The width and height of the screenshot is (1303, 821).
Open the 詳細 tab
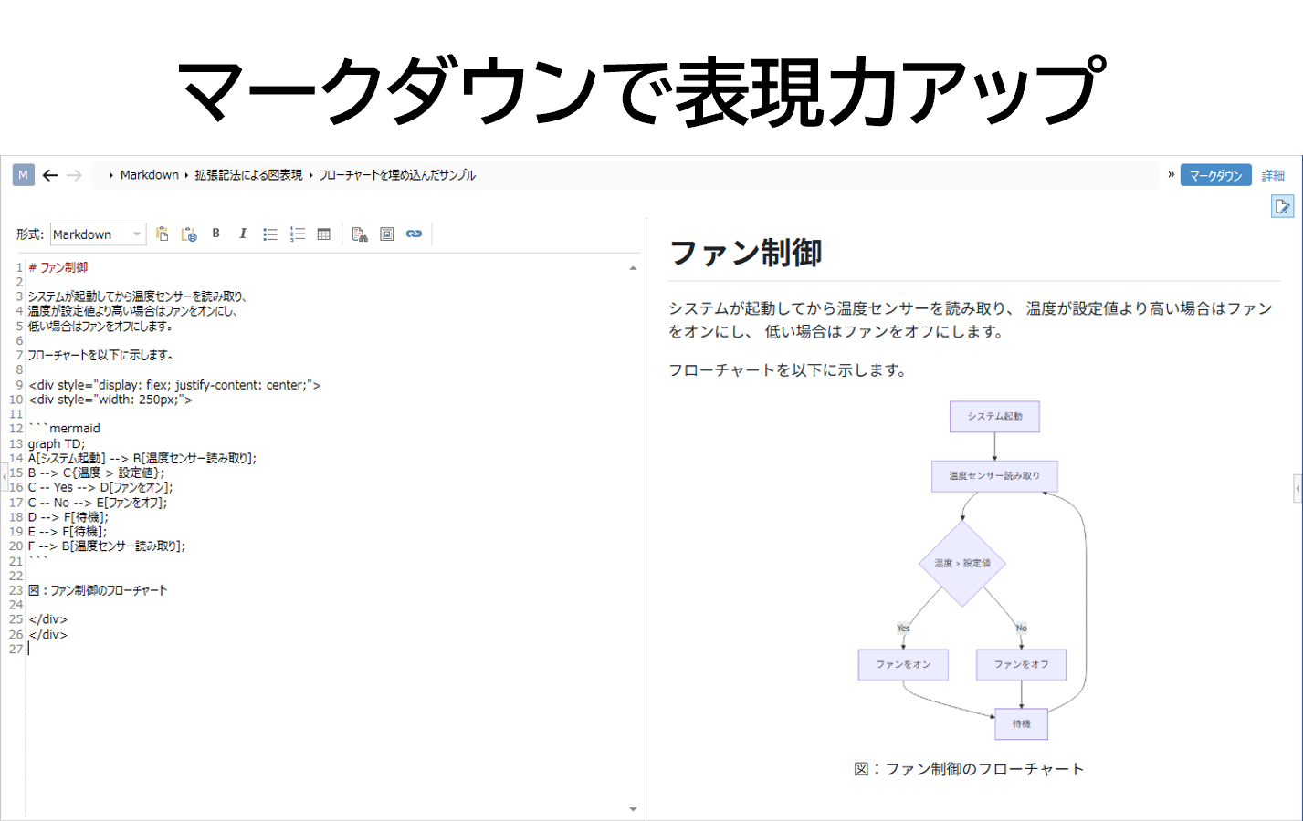coord(1273,175)
